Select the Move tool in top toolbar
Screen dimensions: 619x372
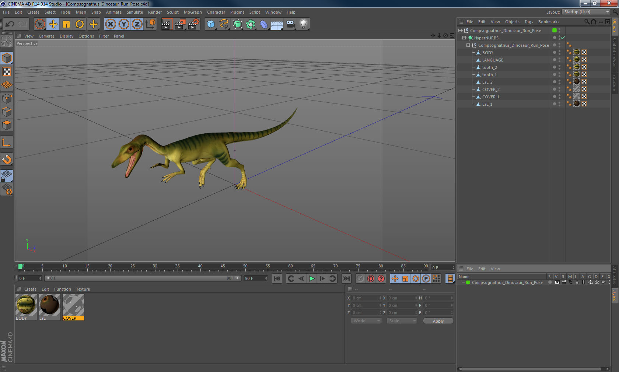pos(53,24)
